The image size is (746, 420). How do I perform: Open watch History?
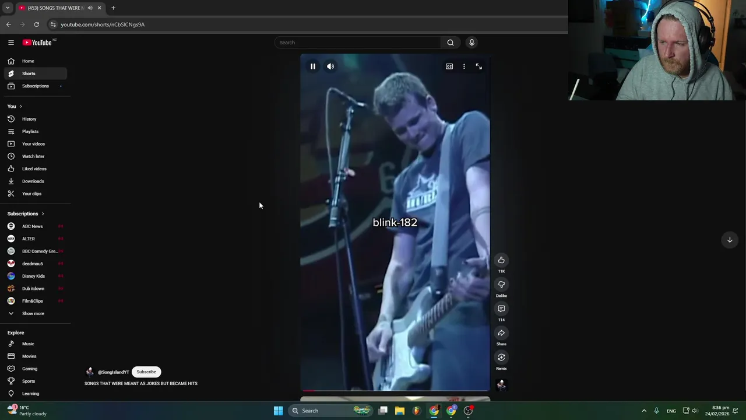tap(35, 119)
